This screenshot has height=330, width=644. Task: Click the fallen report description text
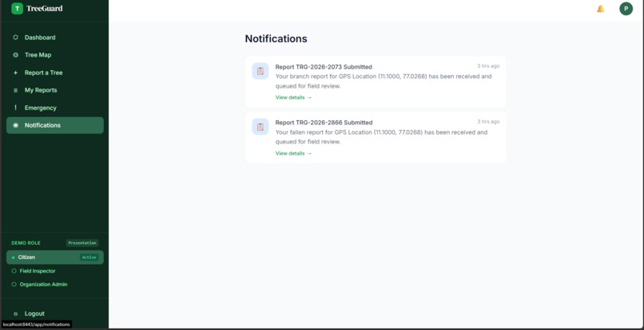tap(381, 137)
